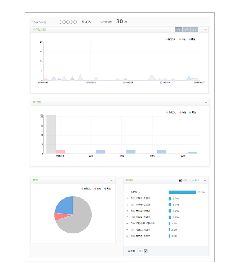Click the blue bar for 20代

coord(100,152)
